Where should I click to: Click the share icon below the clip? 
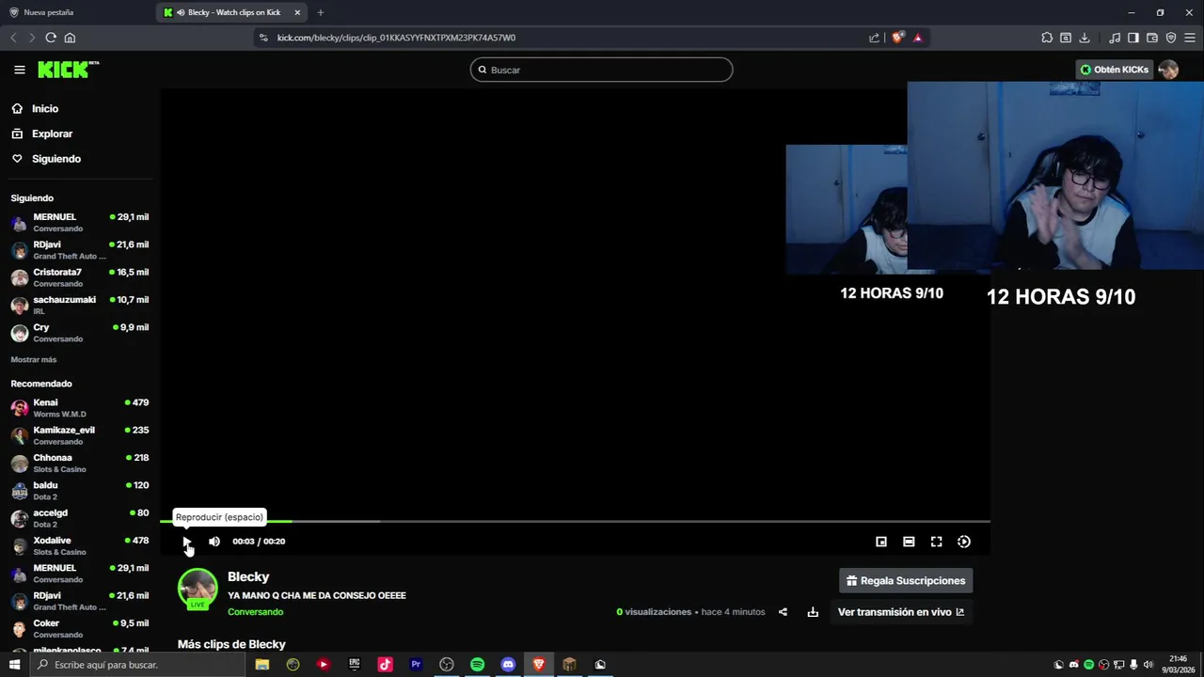click(x=783, y=612)
